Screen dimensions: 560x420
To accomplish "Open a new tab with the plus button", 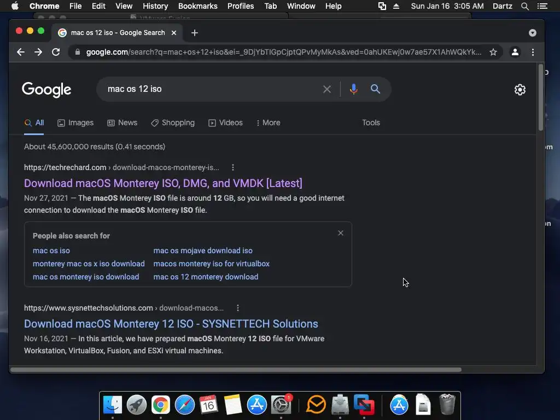I will pyautogui.click(x=195, y=33).
